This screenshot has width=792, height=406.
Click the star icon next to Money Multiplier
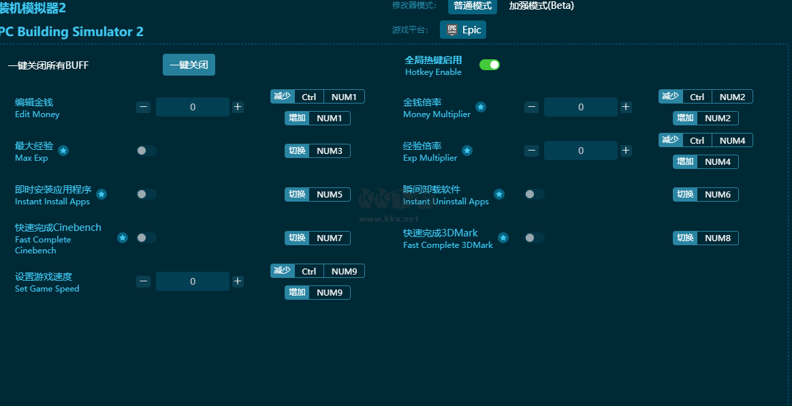[481, 107]
